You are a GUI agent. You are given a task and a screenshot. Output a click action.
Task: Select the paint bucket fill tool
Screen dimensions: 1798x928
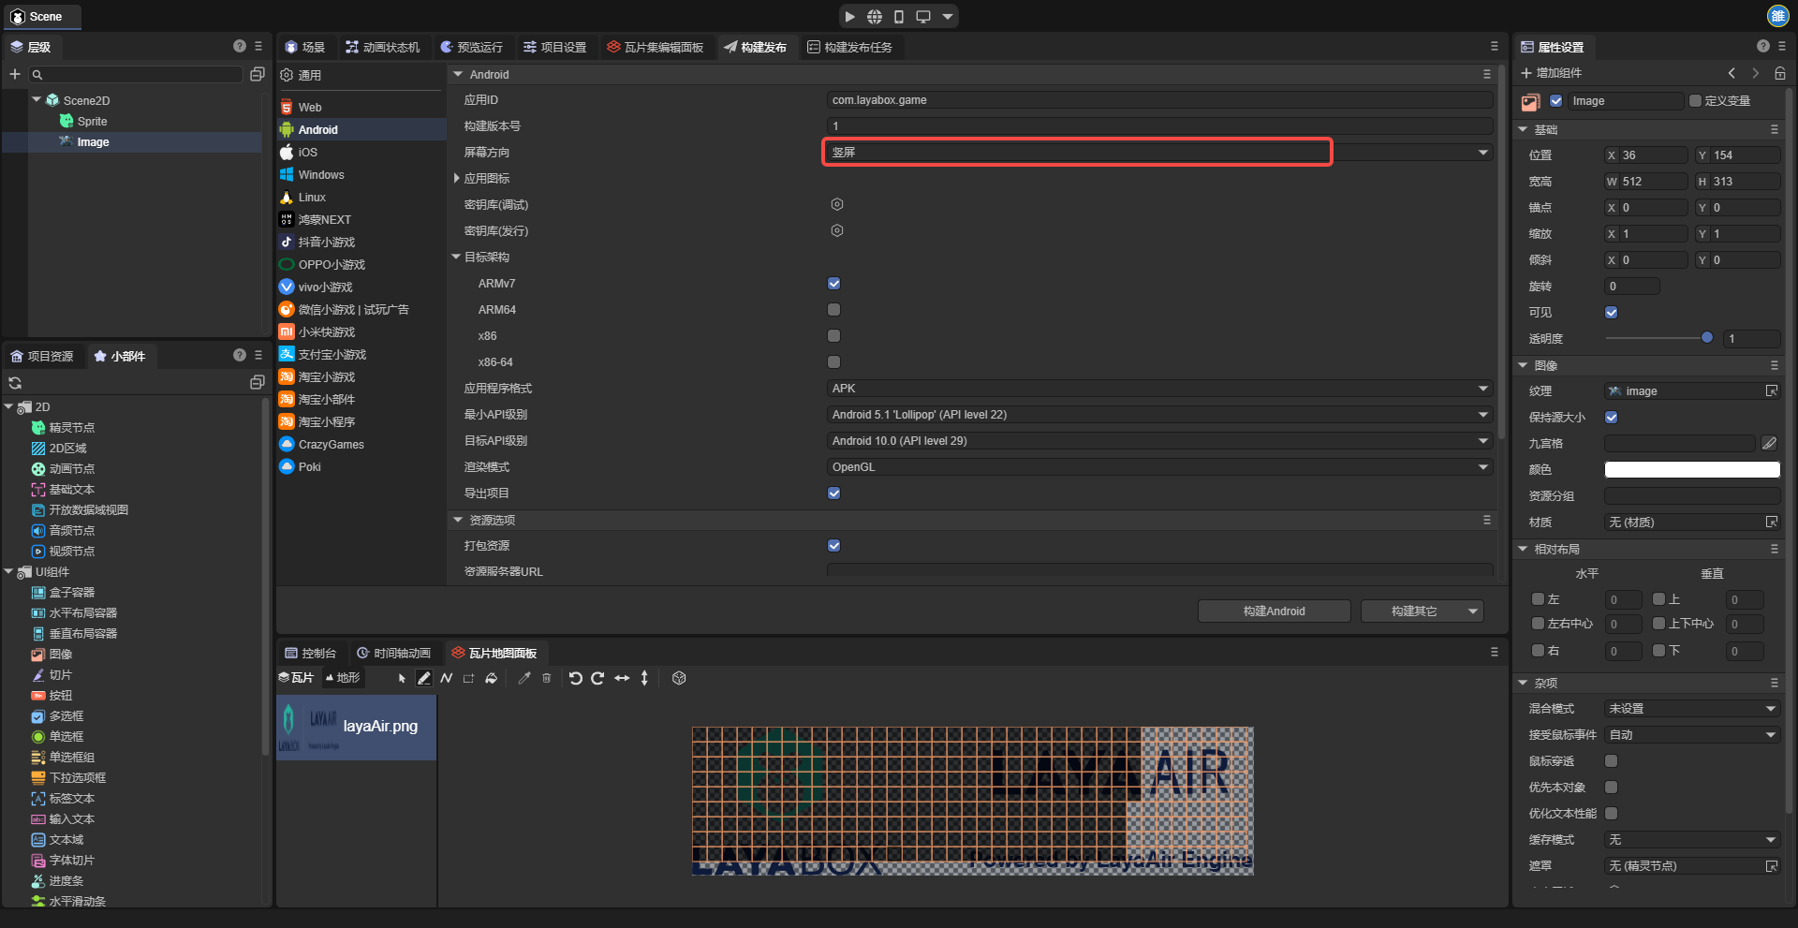492,678
